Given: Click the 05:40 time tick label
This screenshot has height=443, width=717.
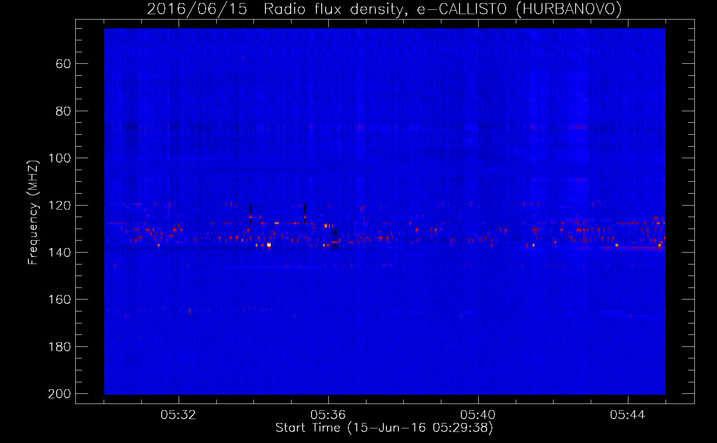Looking at the screenshot, I should [478, 415].
